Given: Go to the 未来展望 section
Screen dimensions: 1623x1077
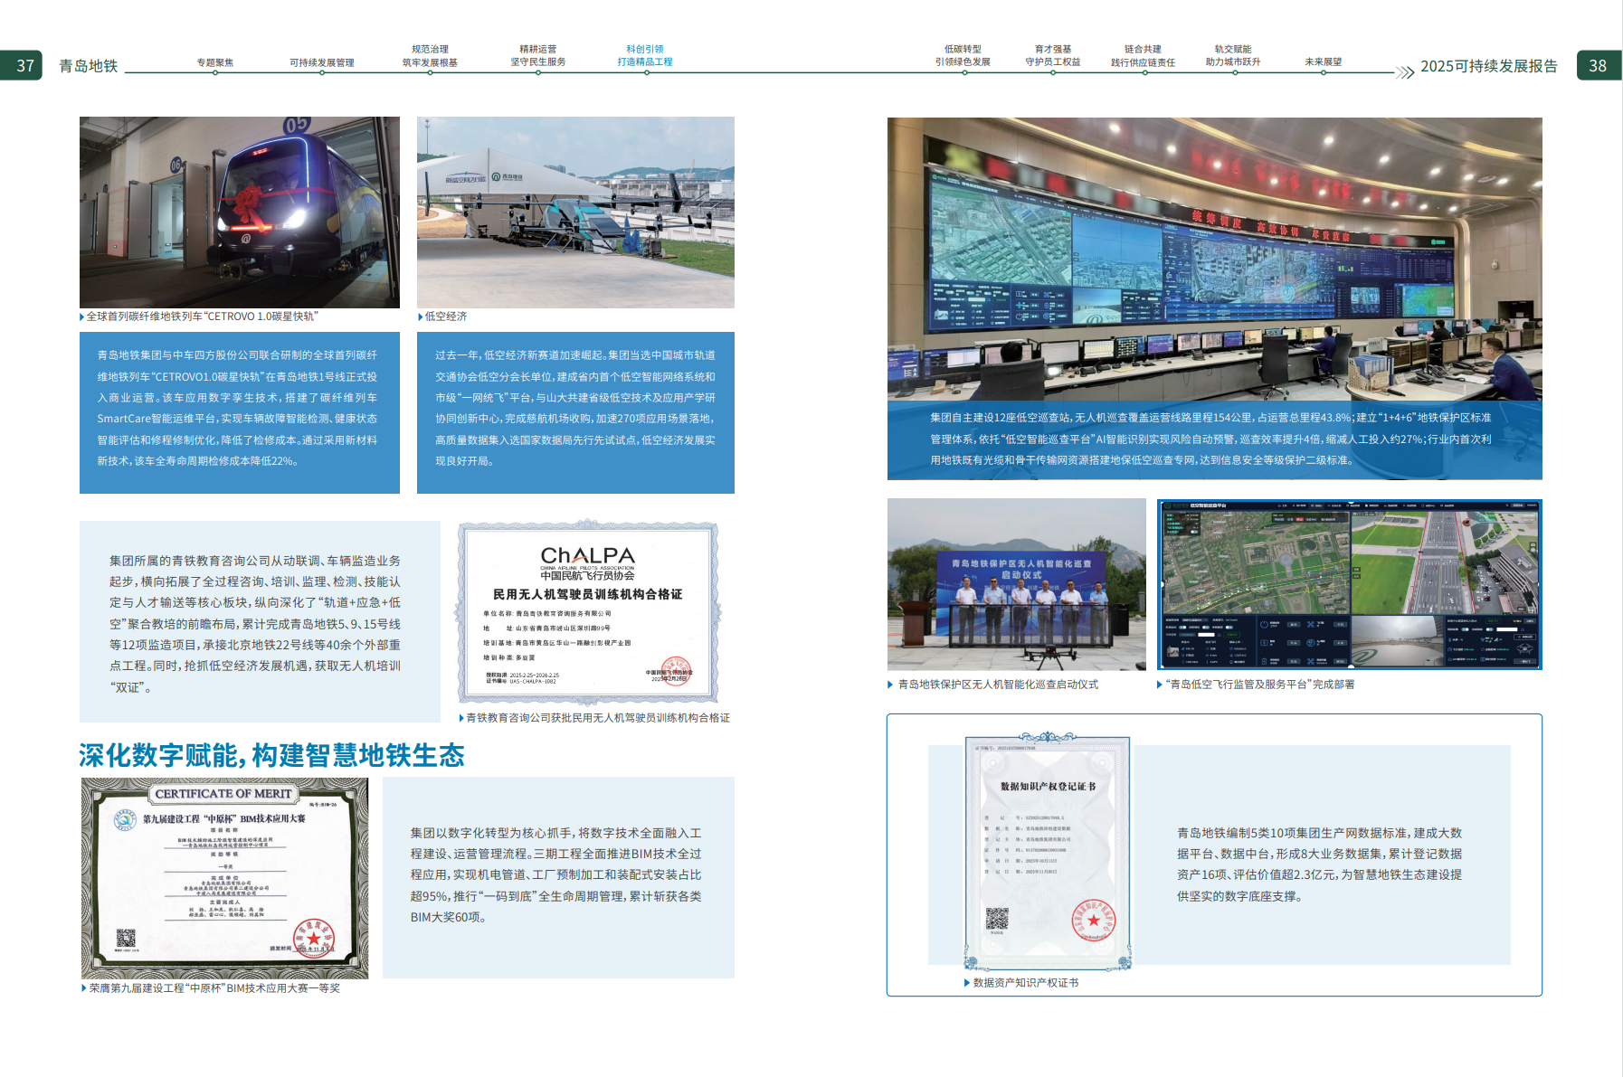Looking at the screenshot, I should tap(1323, 62).
